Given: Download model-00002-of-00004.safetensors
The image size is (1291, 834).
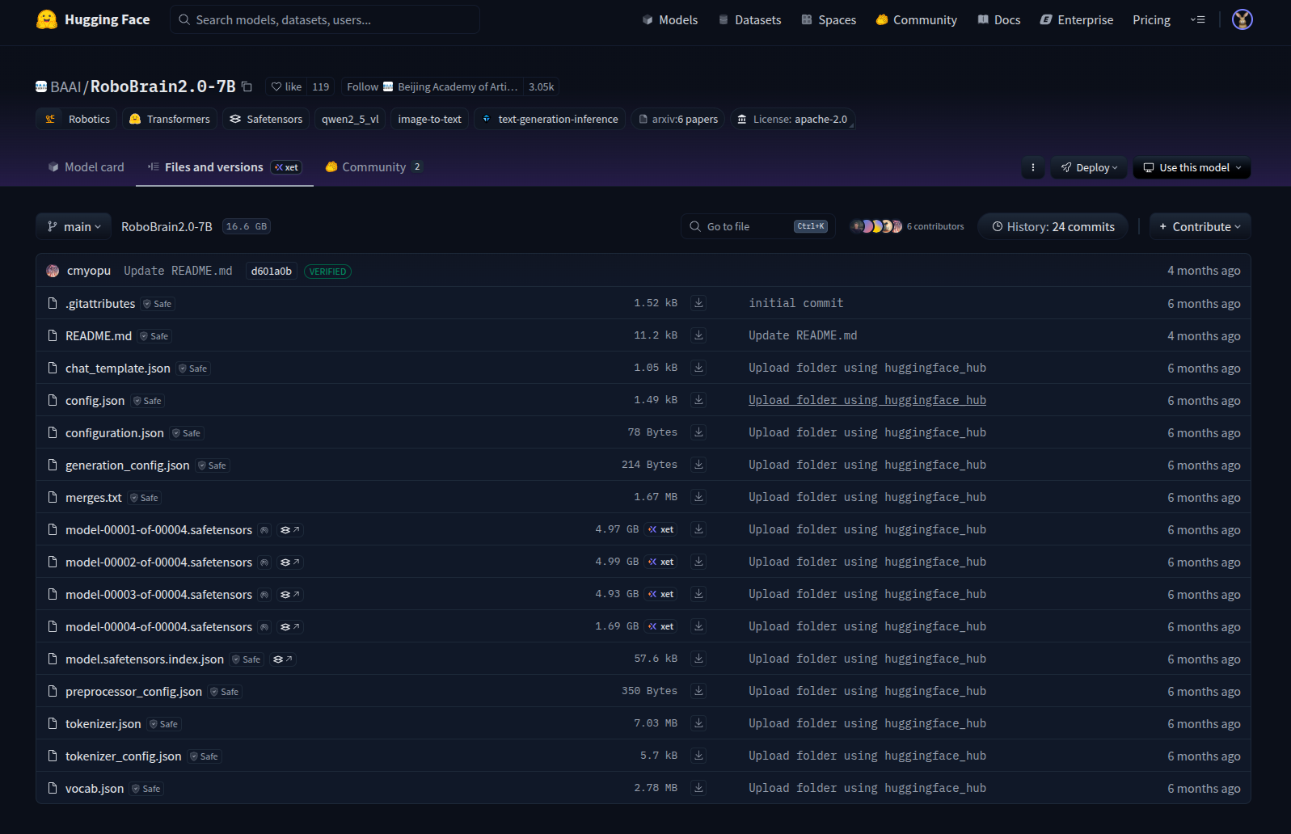Looking at the screenshot, I should click(698, 562).
